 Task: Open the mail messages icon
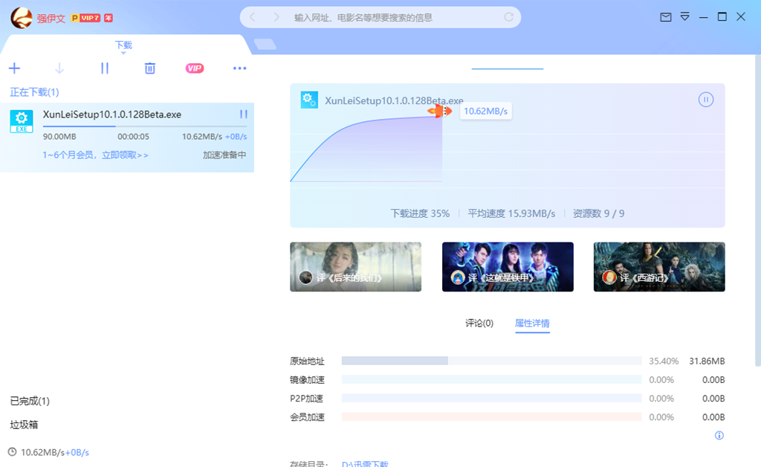click(x=666, y=18)
